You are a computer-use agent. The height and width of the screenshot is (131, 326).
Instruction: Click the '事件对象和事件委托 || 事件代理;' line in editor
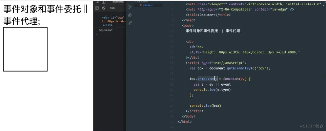[214, 31]
